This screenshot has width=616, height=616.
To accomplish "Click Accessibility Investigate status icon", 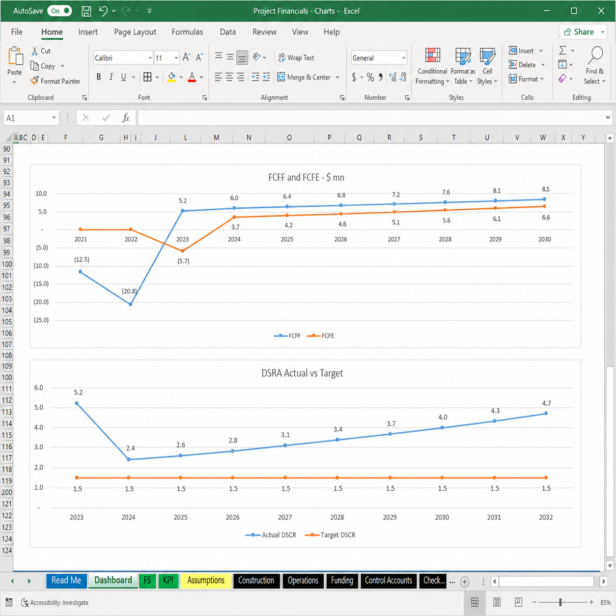I will tap(25, 603).
